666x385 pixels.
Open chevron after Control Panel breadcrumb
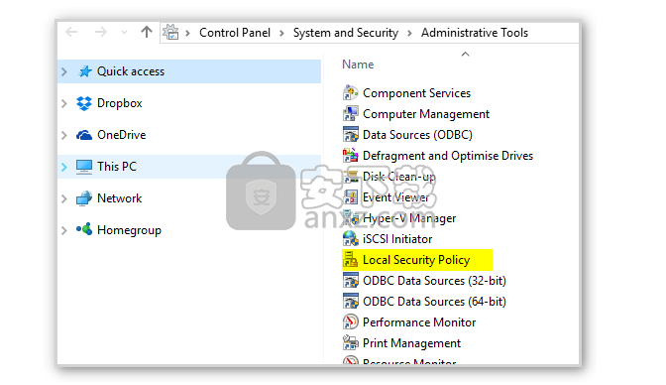[x=281, y=33]
